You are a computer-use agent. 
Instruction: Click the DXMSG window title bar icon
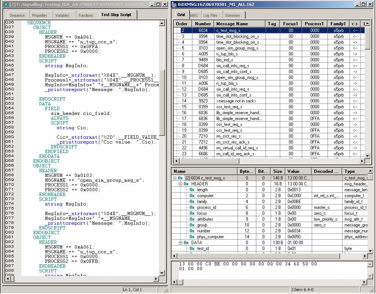coord(174,4)
